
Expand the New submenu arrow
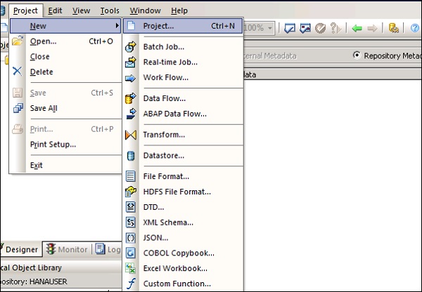pyautogui.click(x=117, y=26)
